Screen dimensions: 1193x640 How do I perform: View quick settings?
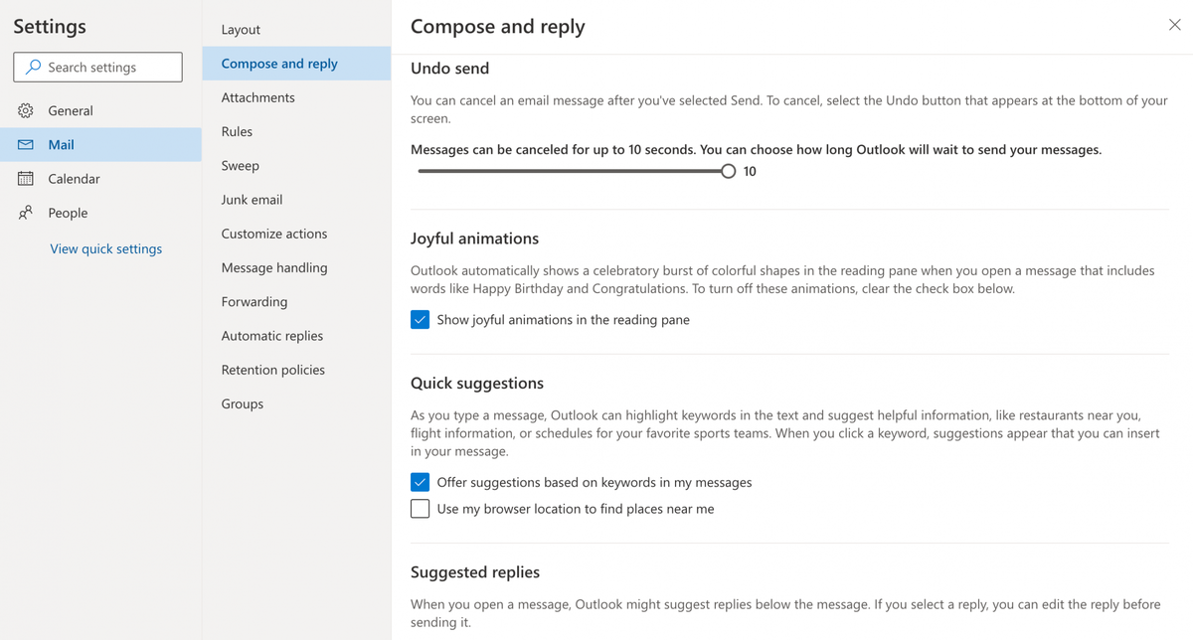105,248
